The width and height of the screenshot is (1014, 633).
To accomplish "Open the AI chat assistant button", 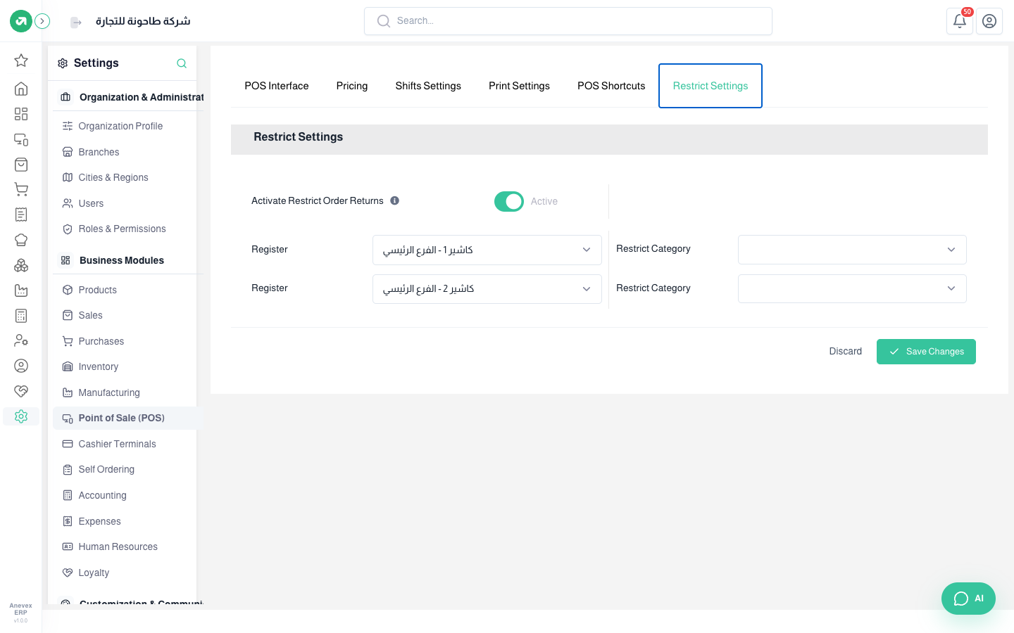I will click(x=968, y=599).
